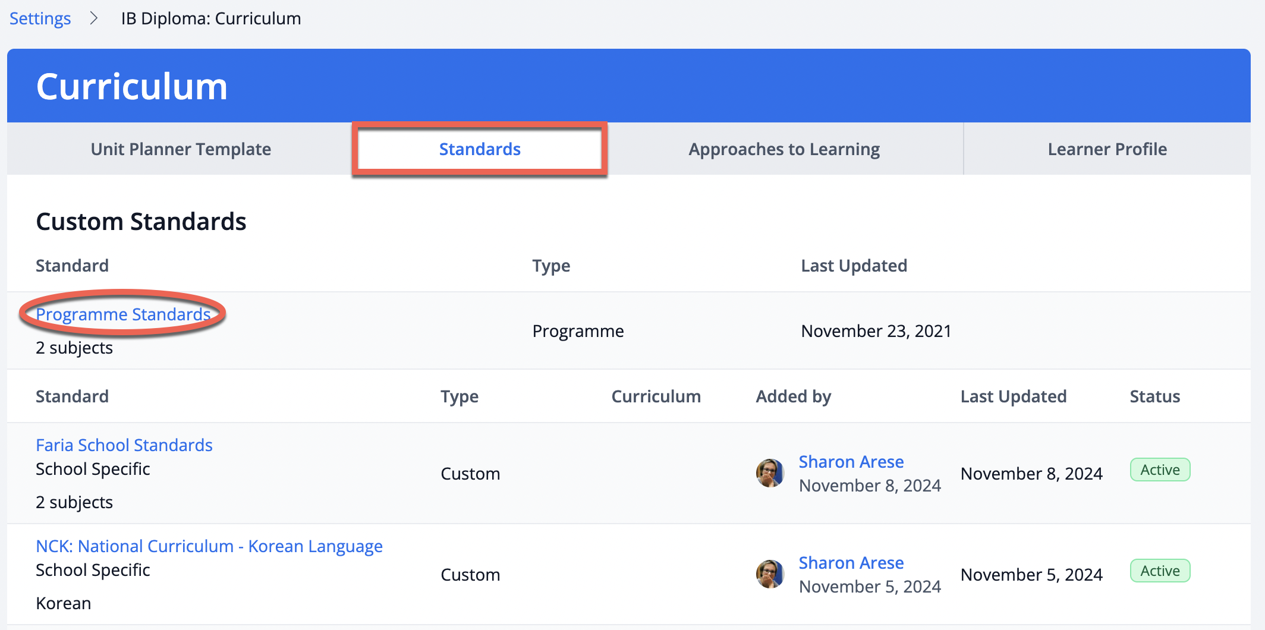Screen dimensions: 1265x630
Task: Click the Active status badge for NCK row
Action: tap(1159, 571)
